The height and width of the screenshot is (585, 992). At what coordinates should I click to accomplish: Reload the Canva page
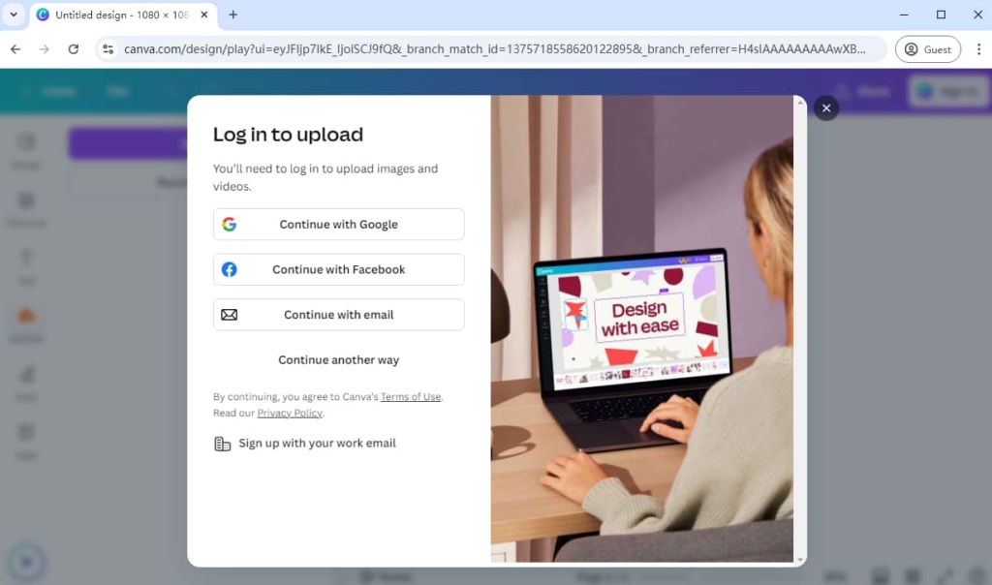tap(74, 49)
